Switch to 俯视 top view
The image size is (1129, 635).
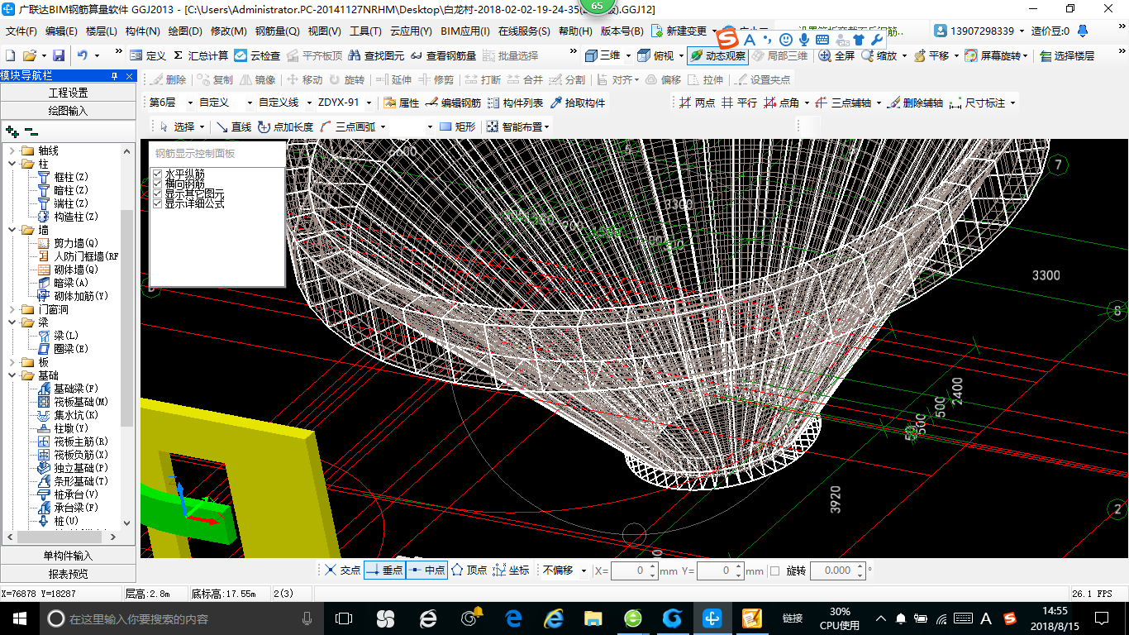pyautogui.click(x=656, y=55)
